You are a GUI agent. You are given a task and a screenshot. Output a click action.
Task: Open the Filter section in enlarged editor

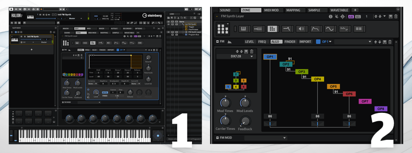(288, 29)
